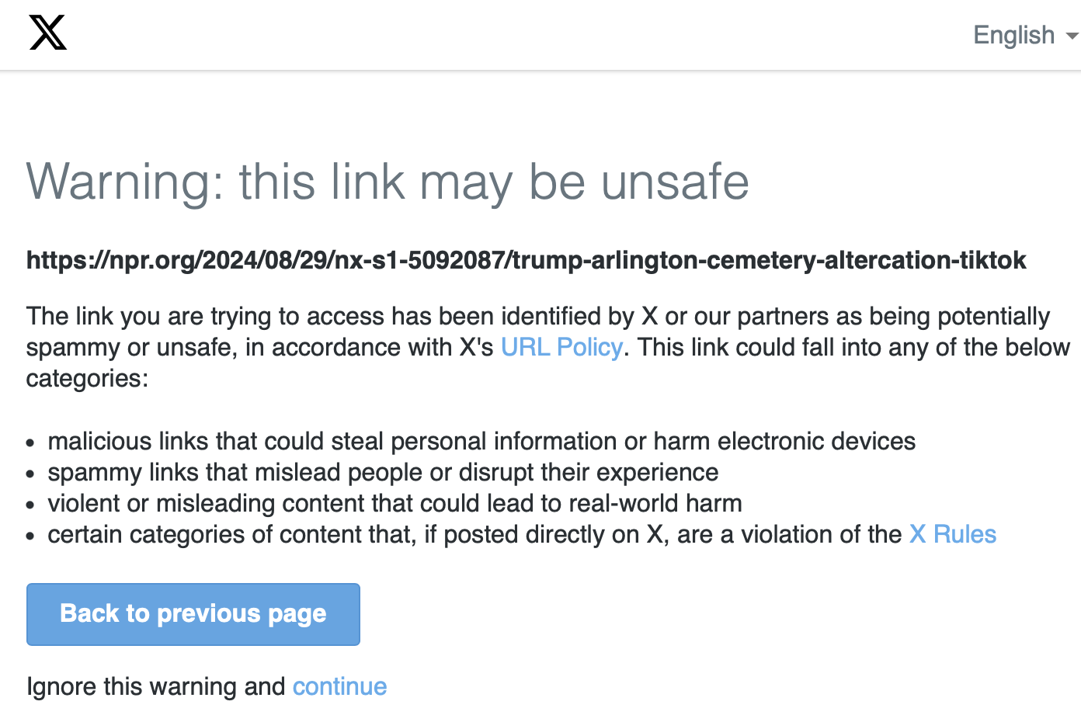Click the X logo in the header
This screenshot has width=1081, height=722.
48,33
